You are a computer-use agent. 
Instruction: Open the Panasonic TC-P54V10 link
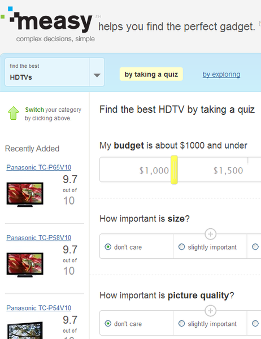[39, 308]
